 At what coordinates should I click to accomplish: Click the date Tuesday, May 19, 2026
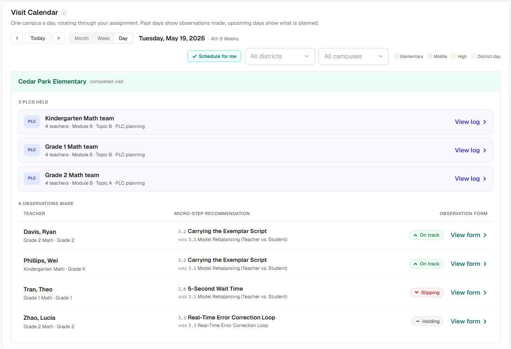(172, 38)
